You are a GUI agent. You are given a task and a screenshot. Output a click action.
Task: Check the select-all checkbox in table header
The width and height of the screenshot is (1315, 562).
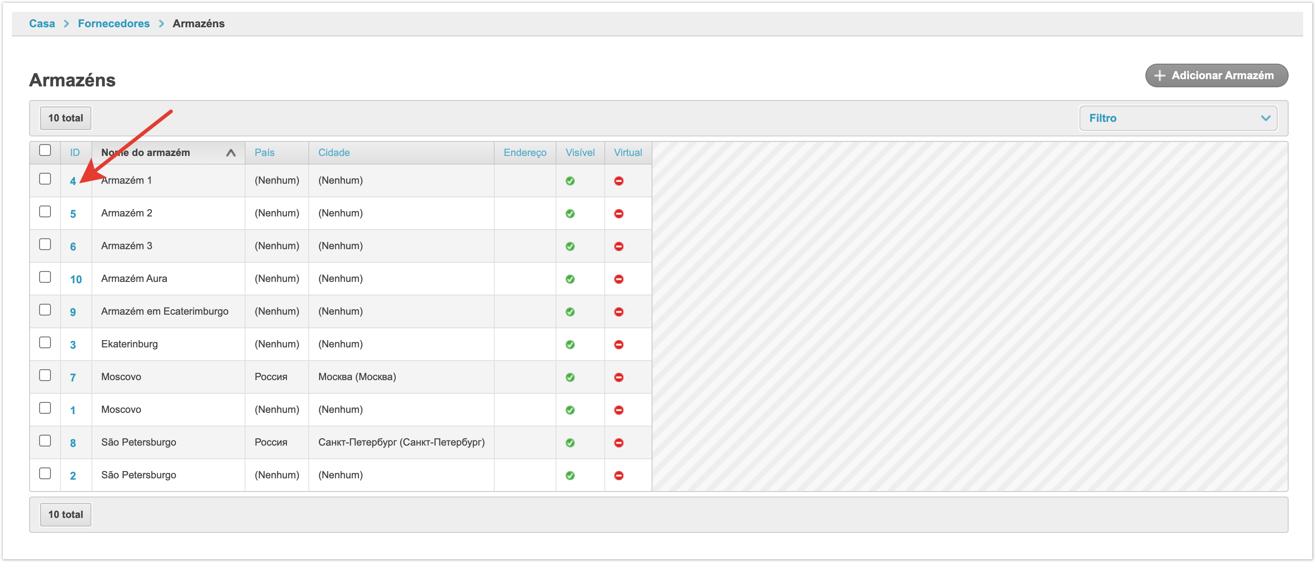tap(45, 150)
